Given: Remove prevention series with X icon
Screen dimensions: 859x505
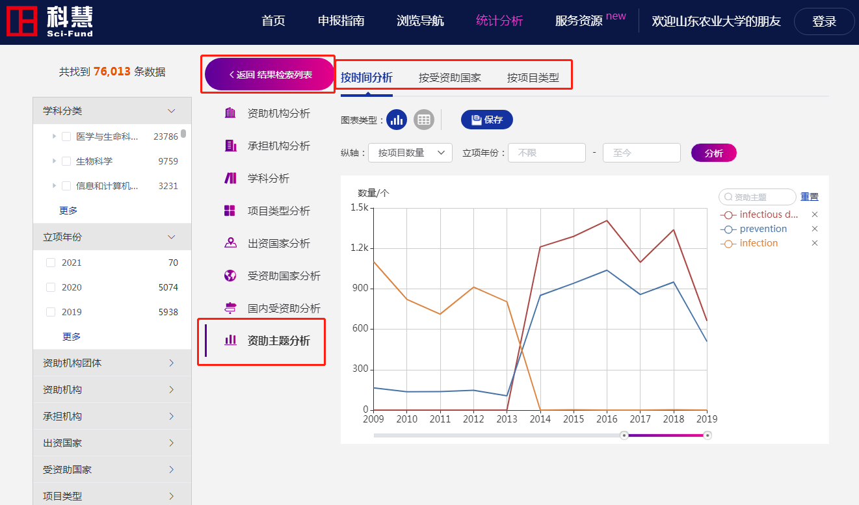Looking at the screenshot, I should tap(815, 229).
